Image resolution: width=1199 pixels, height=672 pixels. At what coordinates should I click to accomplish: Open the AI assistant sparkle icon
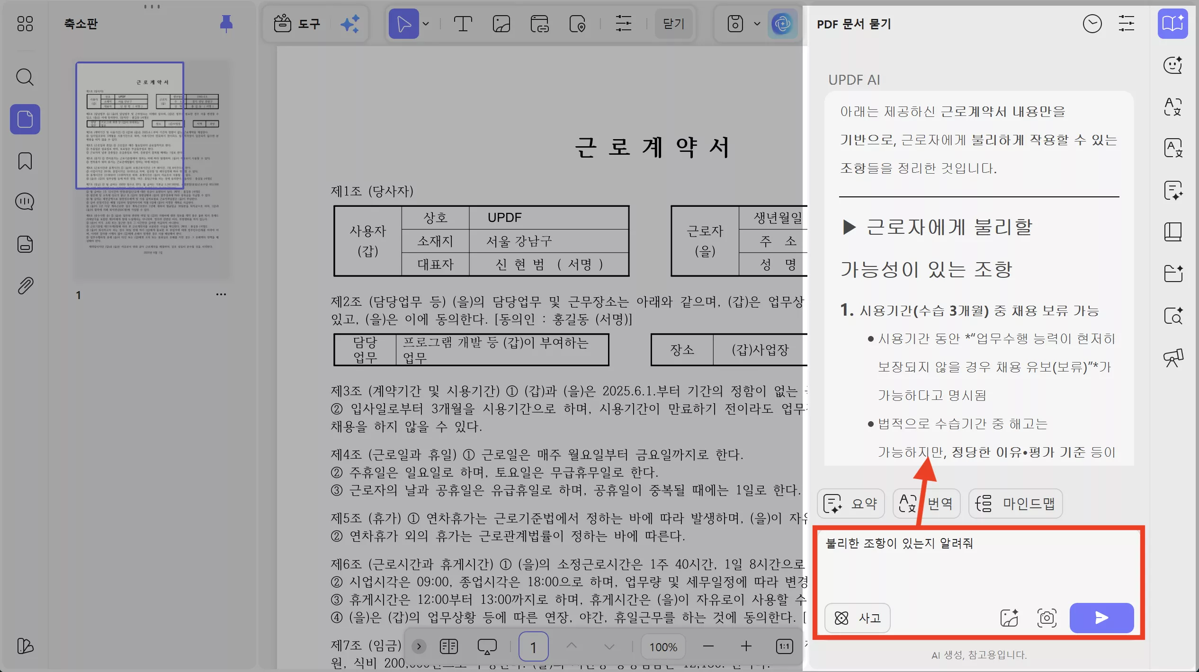click(350, 23)
